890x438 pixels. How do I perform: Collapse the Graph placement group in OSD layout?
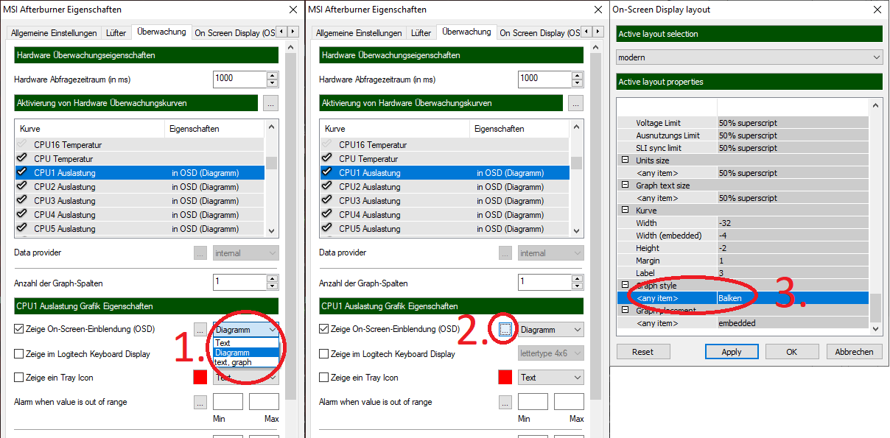pyautogui.click(x=626, y=310)
